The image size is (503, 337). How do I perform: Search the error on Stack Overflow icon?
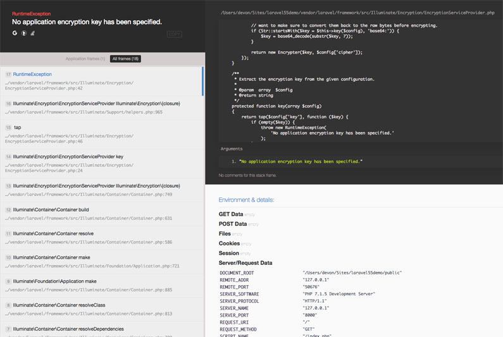[32, 33]
